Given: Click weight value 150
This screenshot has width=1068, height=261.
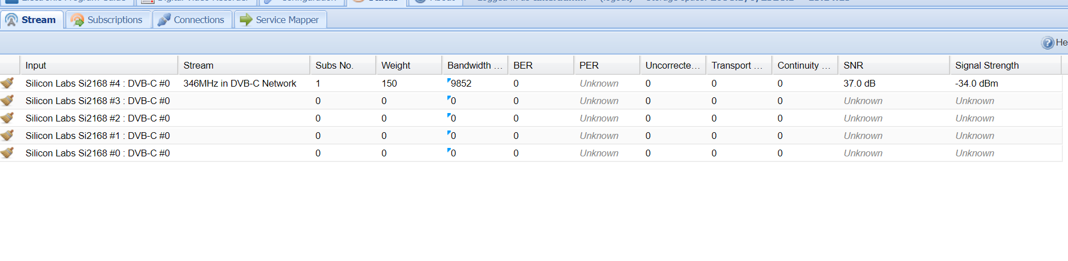Looking at the screenshot, I should (x=389, y=83).
